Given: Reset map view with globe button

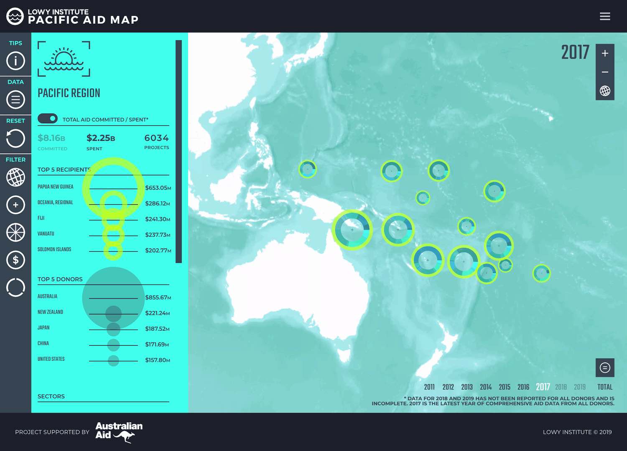Looking at the screenshot, I should click(605, 91).
